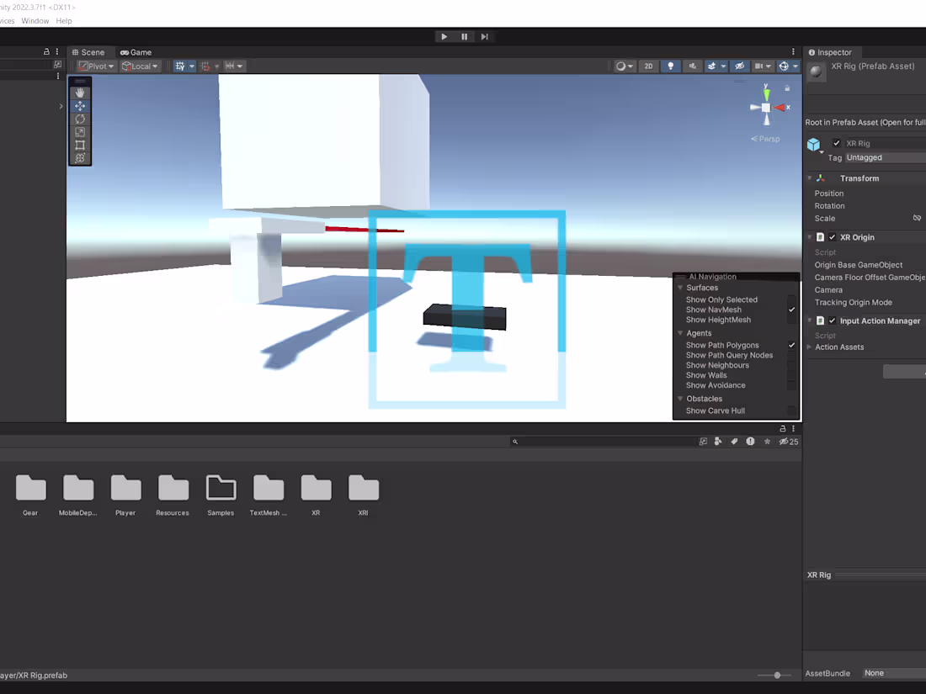Toggle hidden packages visibility showing 25
Viewport: 926px width, 694px height.
point(789,442)
